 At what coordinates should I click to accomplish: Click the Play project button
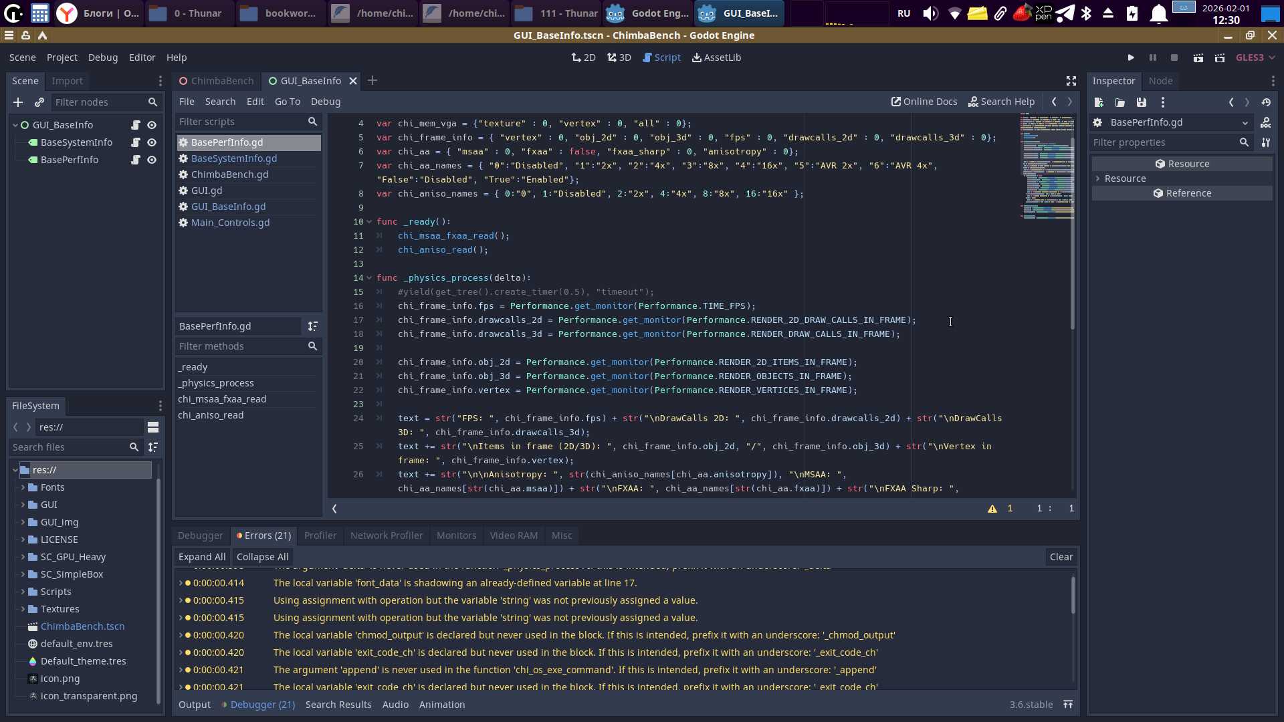[1130, 57]
